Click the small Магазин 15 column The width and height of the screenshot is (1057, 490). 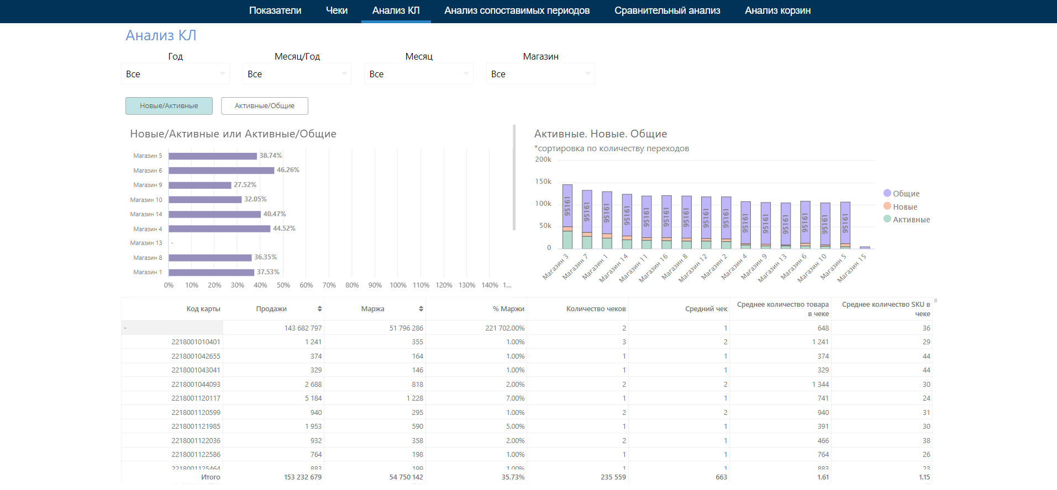865,248
